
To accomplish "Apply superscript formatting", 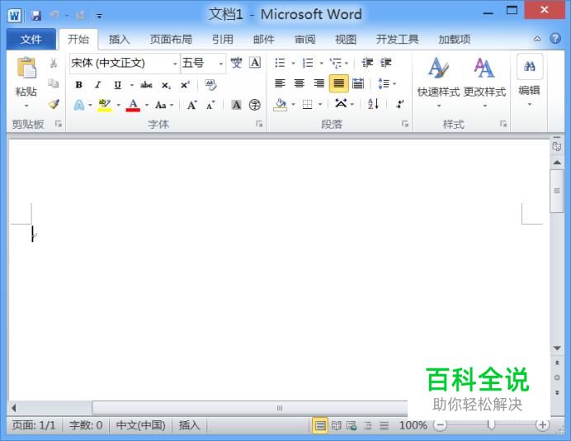I will pos(185,85).
